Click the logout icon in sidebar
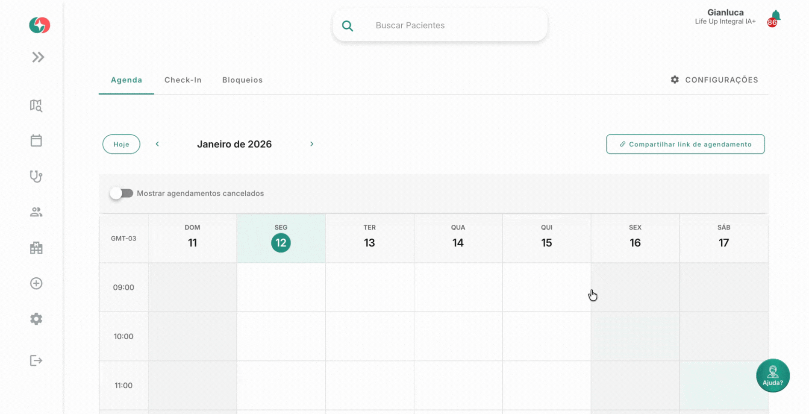The height and width of the screenshot is (414, 809). (36, 361)
